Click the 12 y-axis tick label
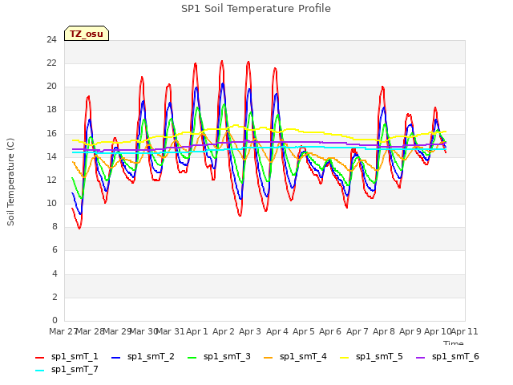Screen dimensions: 513x385 point(51,180)
